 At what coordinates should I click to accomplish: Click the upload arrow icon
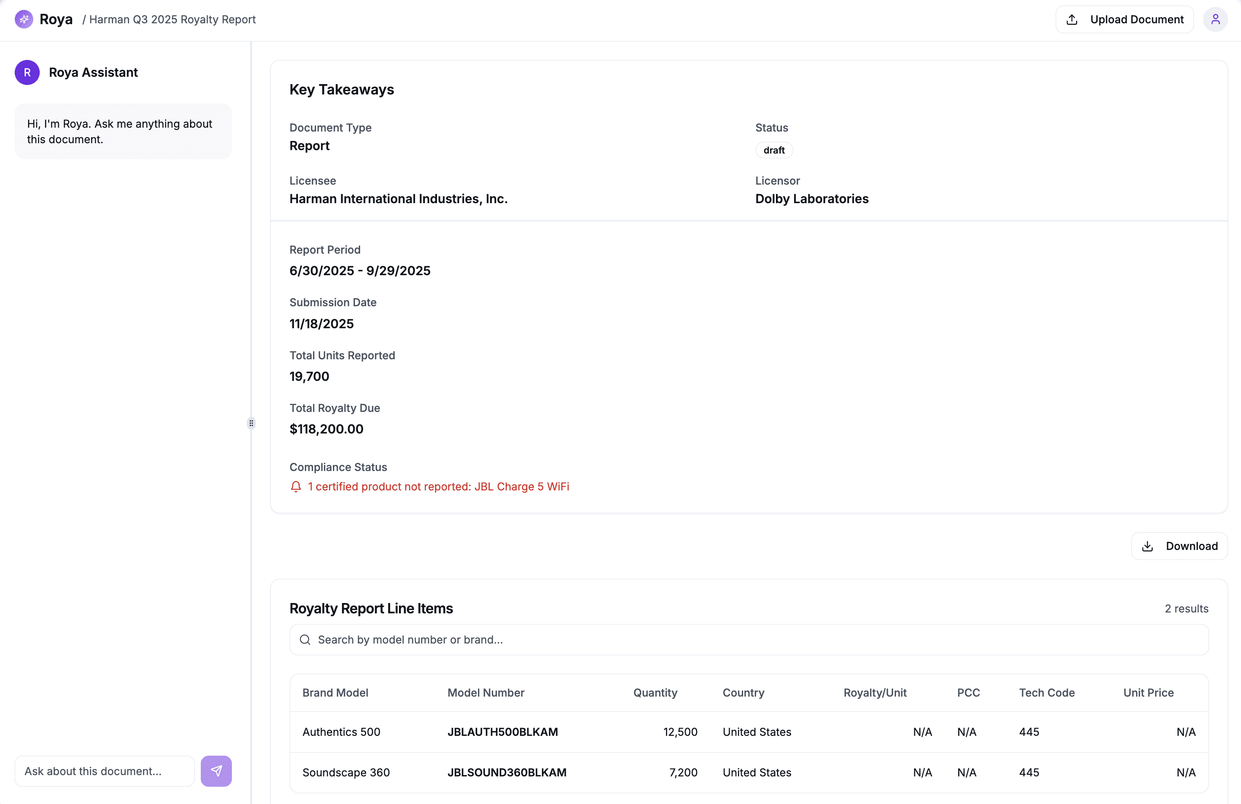click(1072, 20)
